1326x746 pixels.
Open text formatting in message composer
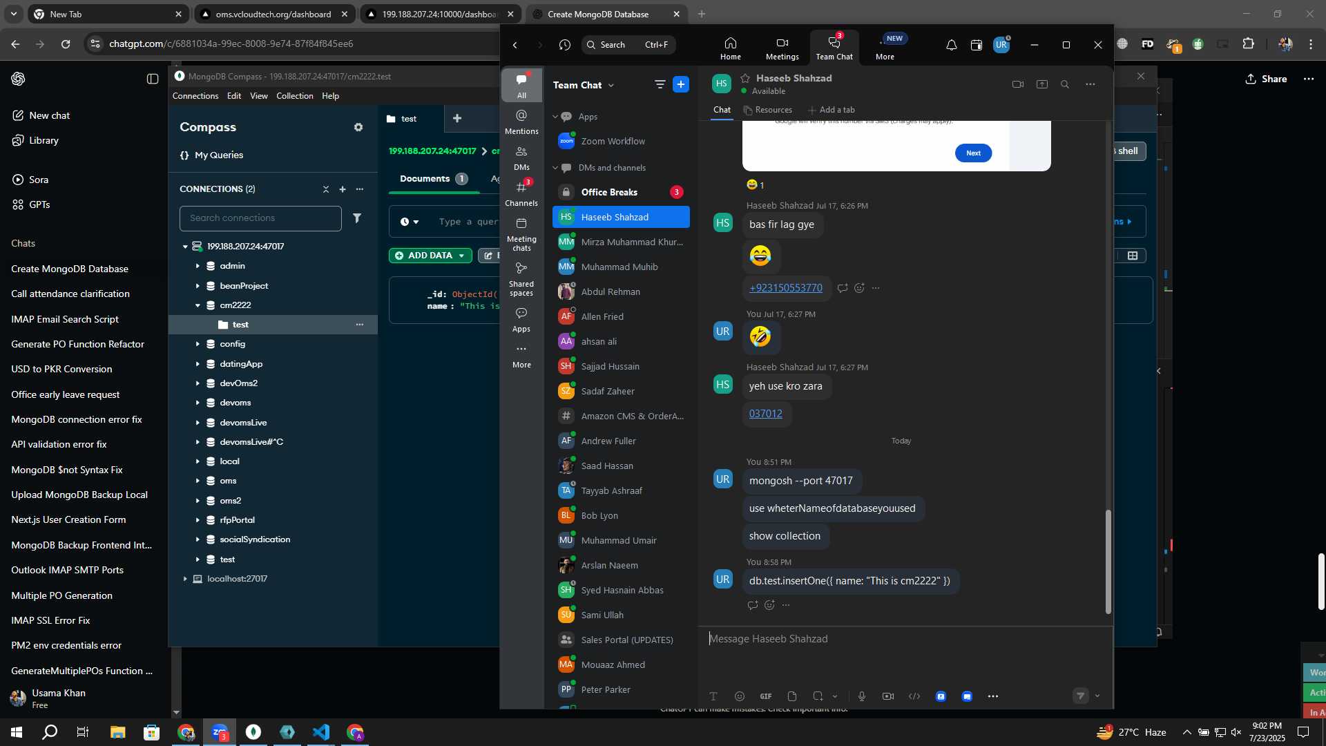(x=713, y=696)
